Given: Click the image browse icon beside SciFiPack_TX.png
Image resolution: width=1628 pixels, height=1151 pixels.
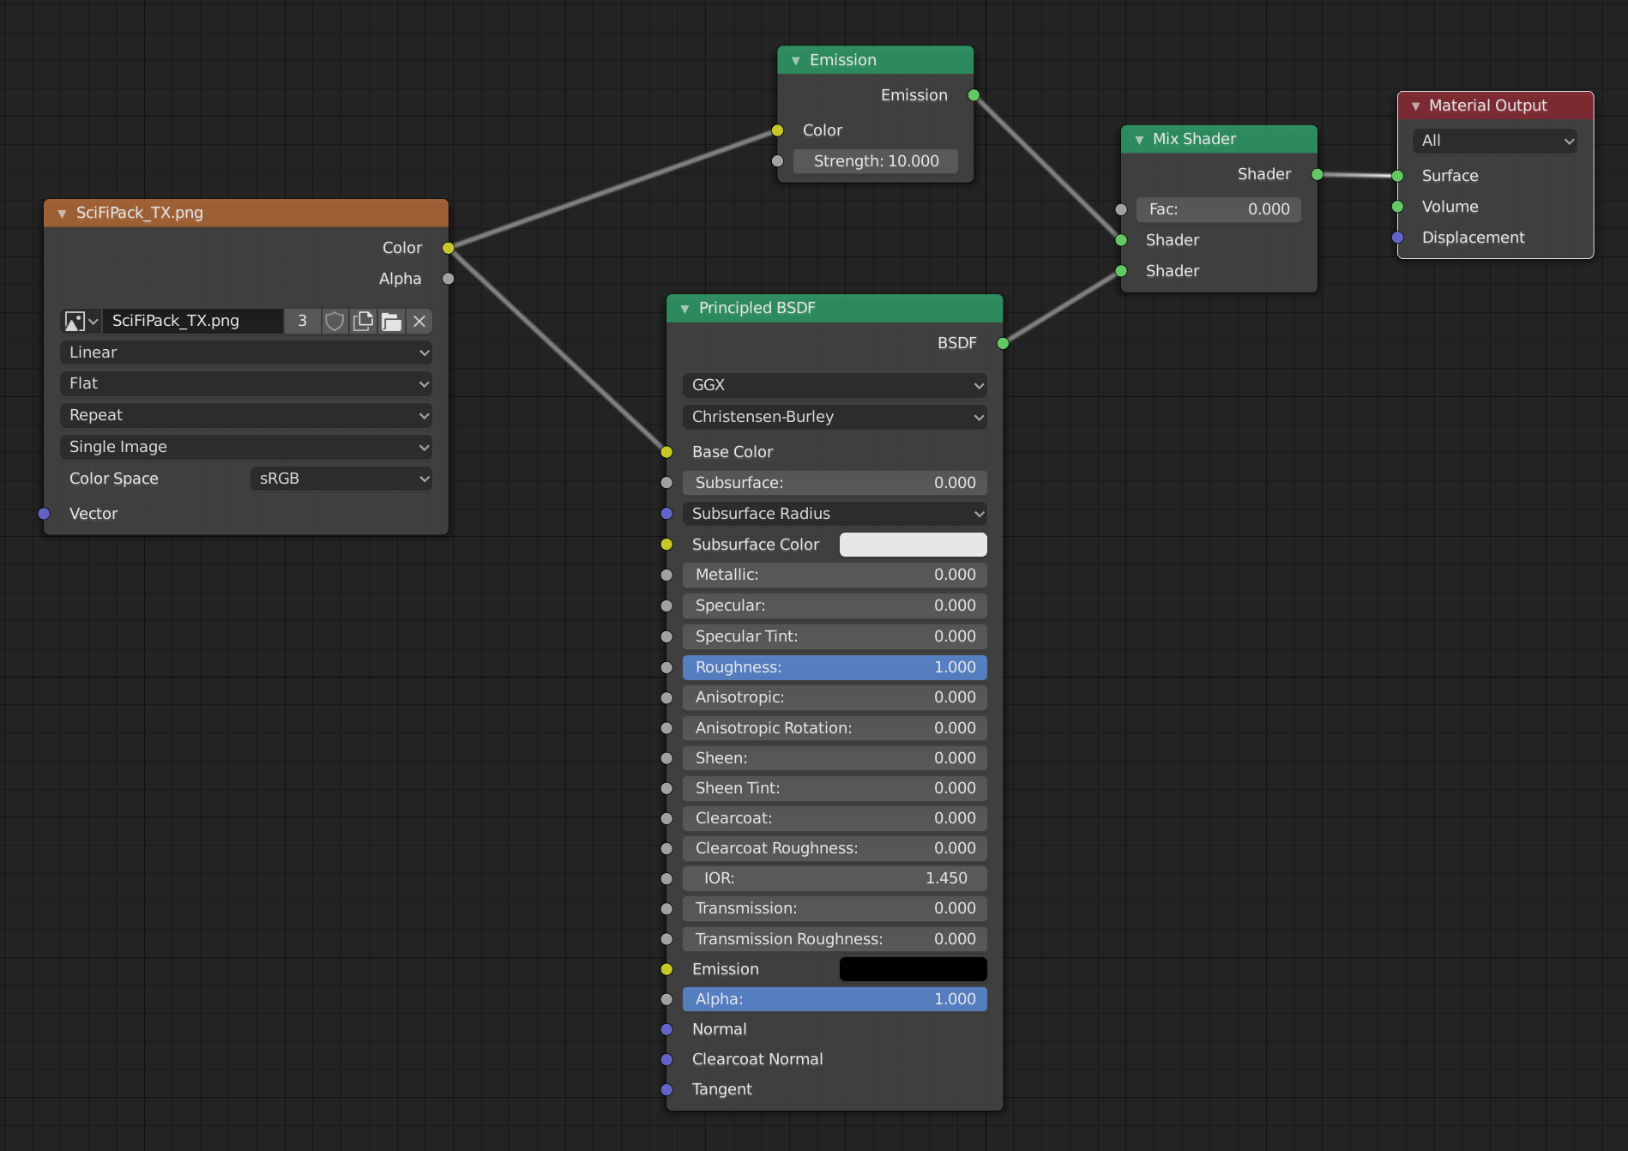Looking at the screenshot, I should click(x=81, y=321).
